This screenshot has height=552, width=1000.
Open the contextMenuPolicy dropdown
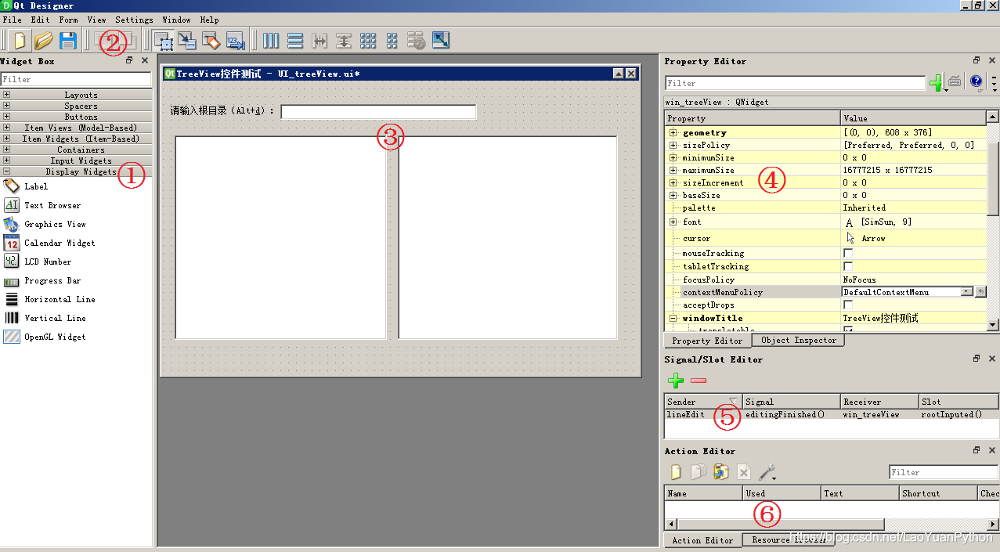click(967, 292)
